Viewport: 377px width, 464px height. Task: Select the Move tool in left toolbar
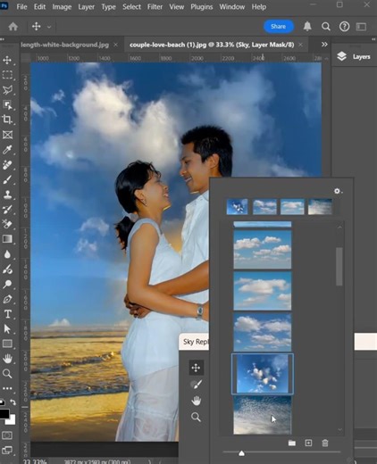point(7,60)
